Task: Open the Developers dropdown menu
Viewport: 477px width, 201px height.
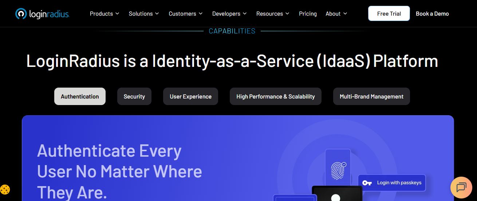Action: (x=229, y=13)
